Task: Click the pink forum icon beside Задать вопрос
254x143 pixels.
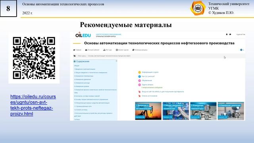Action: click(139, 85)
